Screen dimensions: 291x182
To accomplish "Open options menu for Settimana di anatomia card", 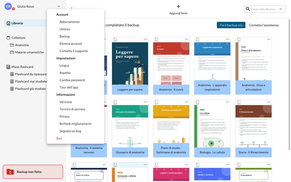I will click(186, 102).
